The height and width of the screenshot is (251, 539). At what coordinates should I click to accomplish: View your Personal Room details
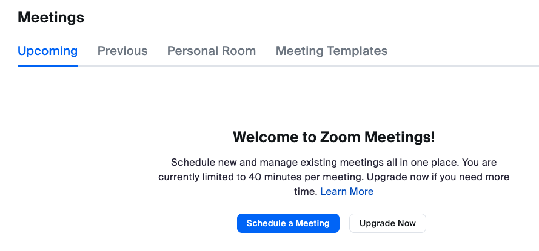(x=211, y=51)
